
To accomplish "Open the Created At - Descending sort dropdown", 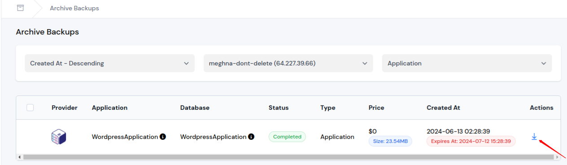I will click(110, 63).
